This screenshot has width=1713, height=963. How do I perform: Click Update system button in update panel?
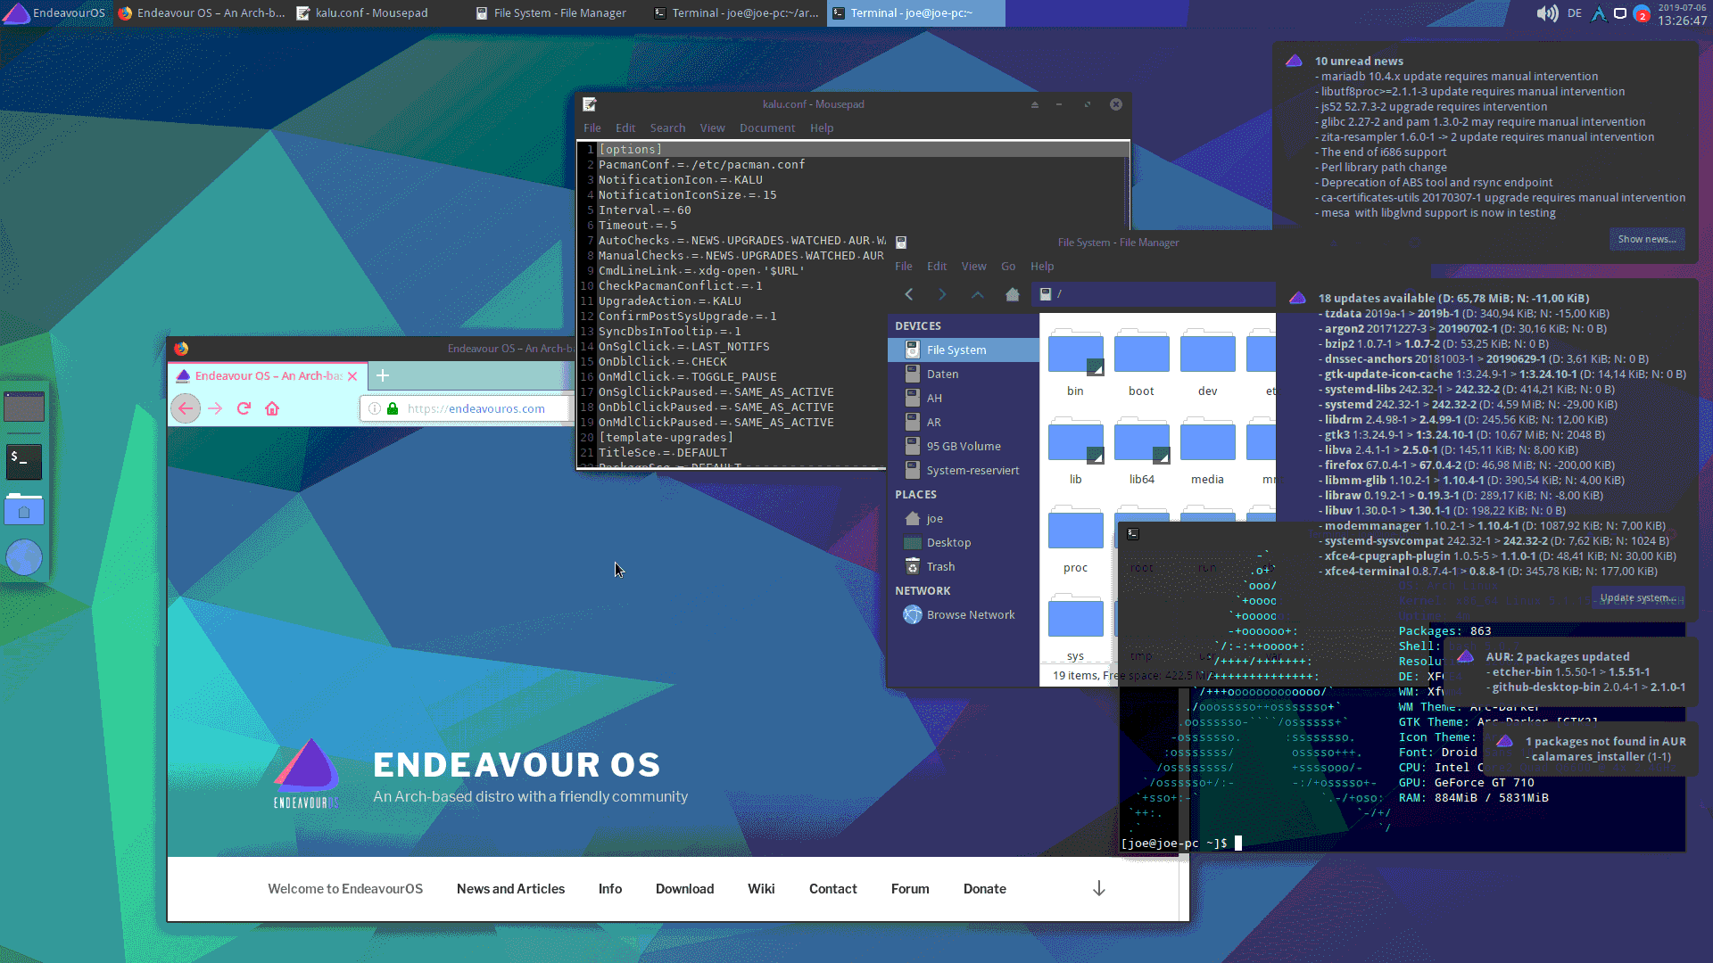click(x=1639, y=597)
